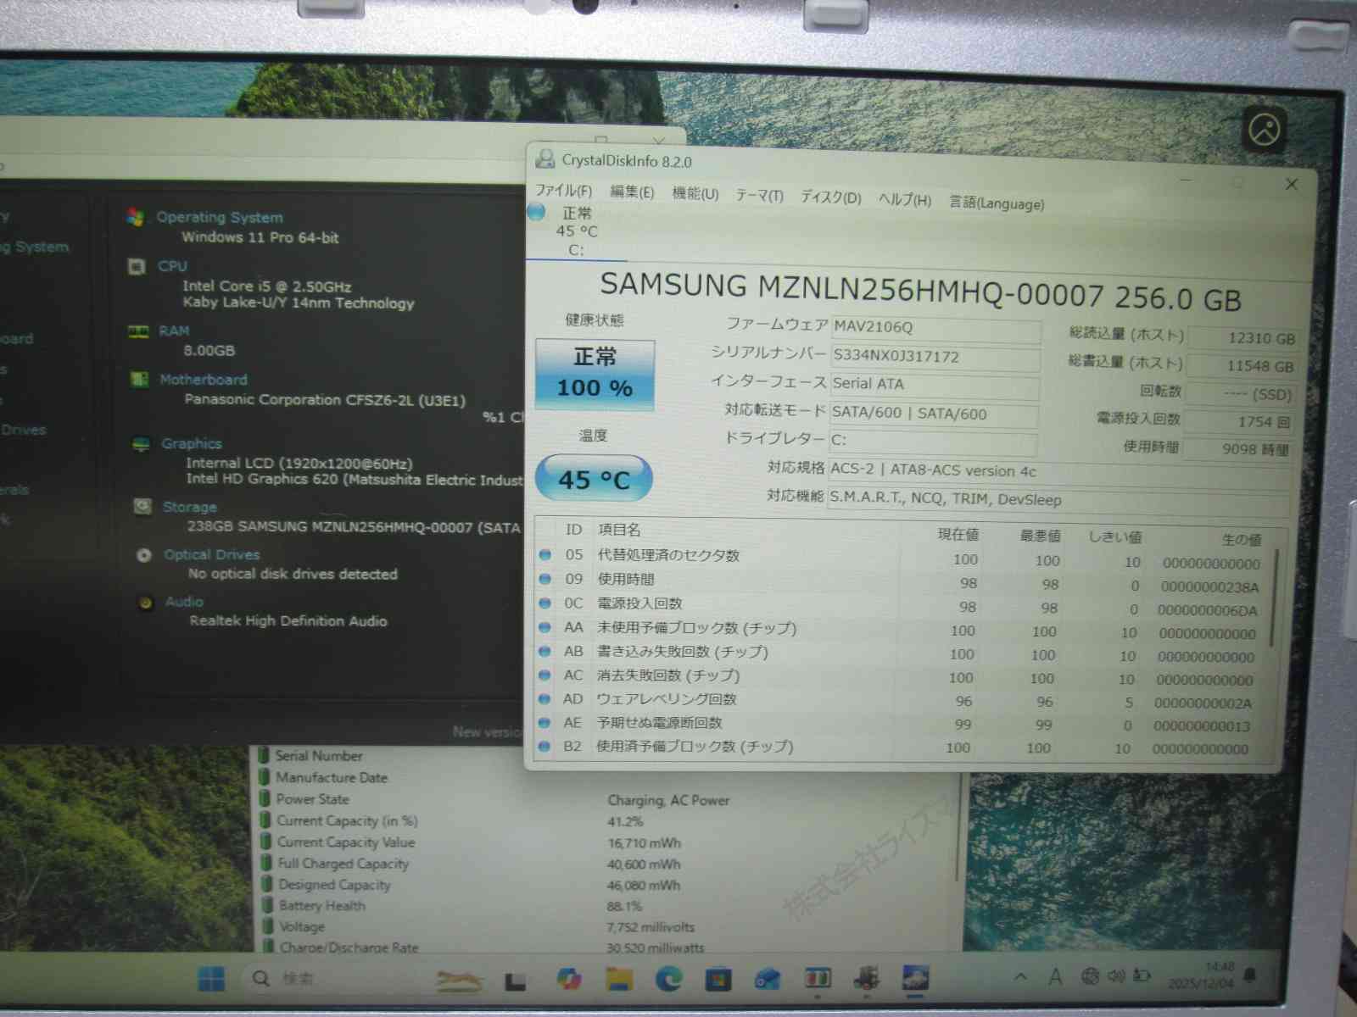
Task: Click the CPU chip icon in Speccy
Action: pos(137,266)
